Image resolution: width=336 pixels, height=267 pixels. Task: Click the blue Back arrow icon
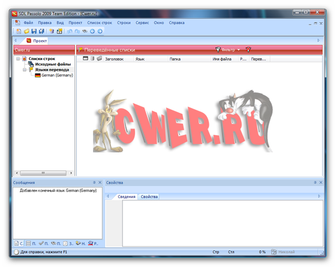tap(92, 31)
